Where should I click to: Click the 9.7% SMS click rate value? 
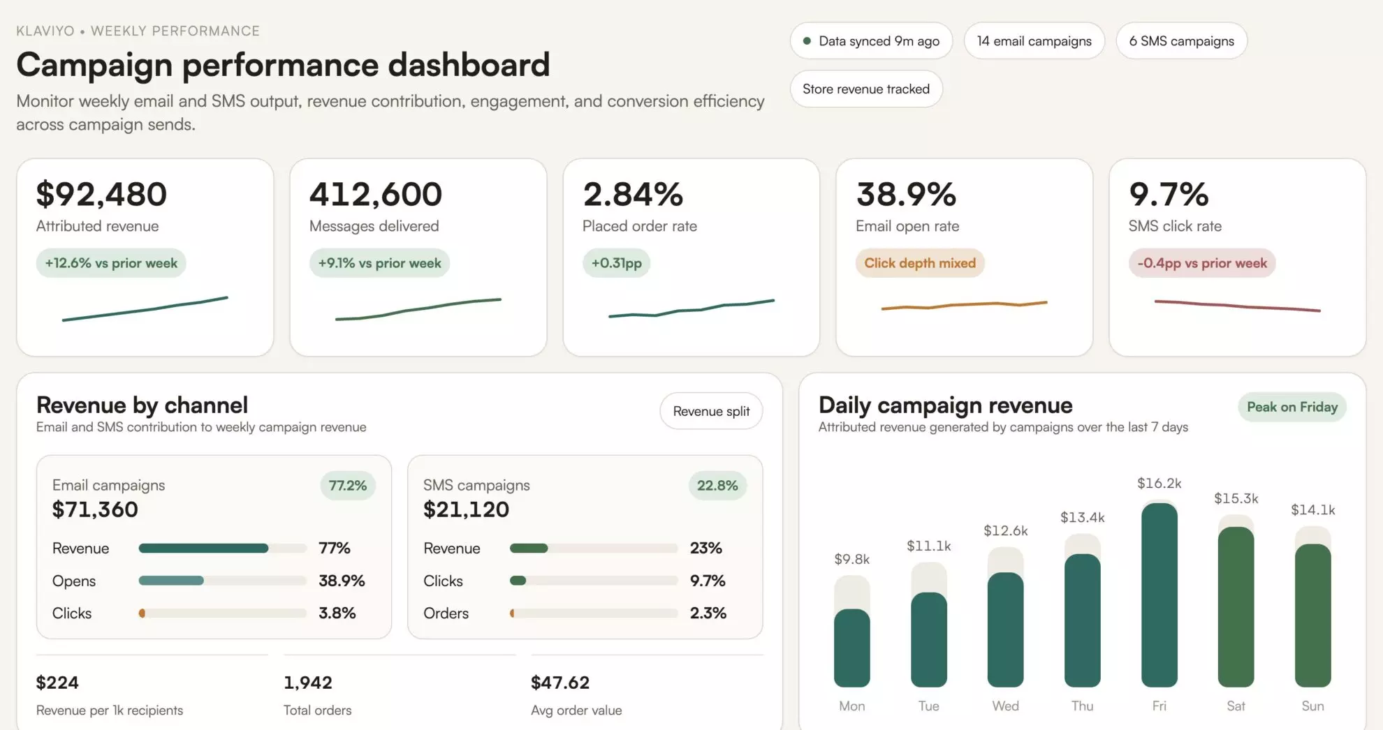(x=1169, y=195)
